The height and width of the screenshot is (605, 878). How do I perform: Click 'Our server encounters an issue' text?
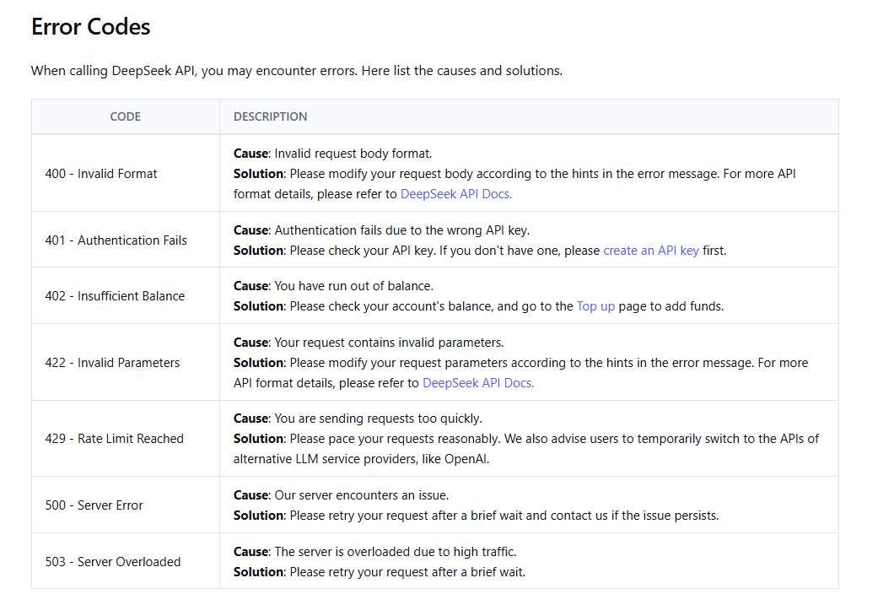pyautogui.click(x=362, y=495)
